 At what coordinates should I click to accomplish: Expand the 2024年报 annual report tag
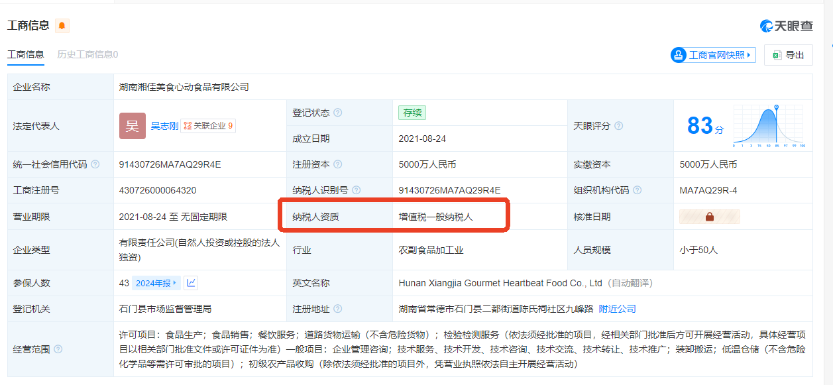(156, 283)
